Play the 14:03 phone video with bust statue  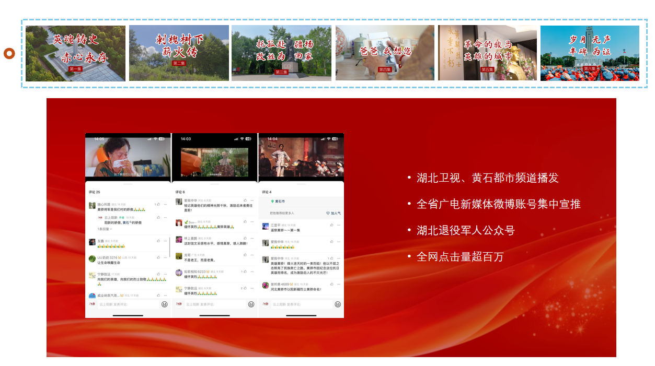point(215,161)
